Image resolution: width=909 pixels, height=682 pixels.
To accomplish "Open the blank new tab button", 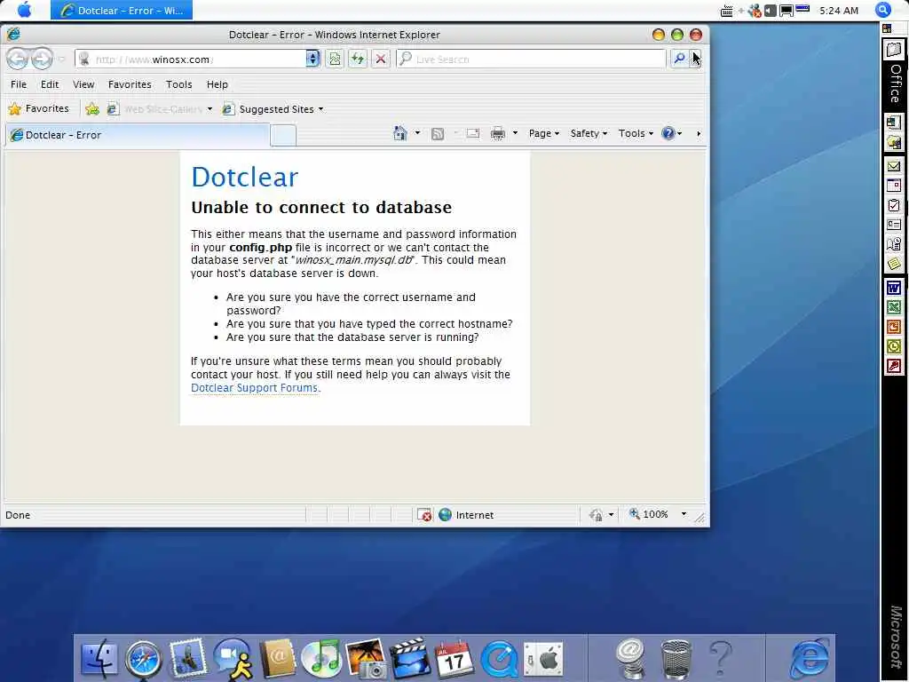I will 283,135.
